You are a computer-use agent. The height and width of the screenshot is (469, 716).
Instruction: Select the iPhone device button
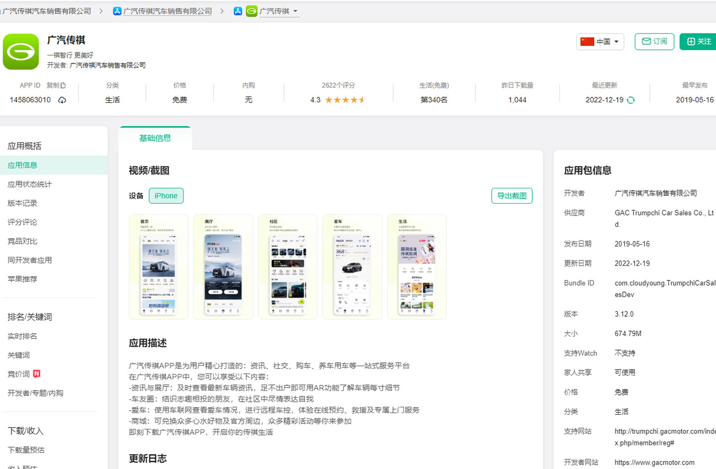166,196
